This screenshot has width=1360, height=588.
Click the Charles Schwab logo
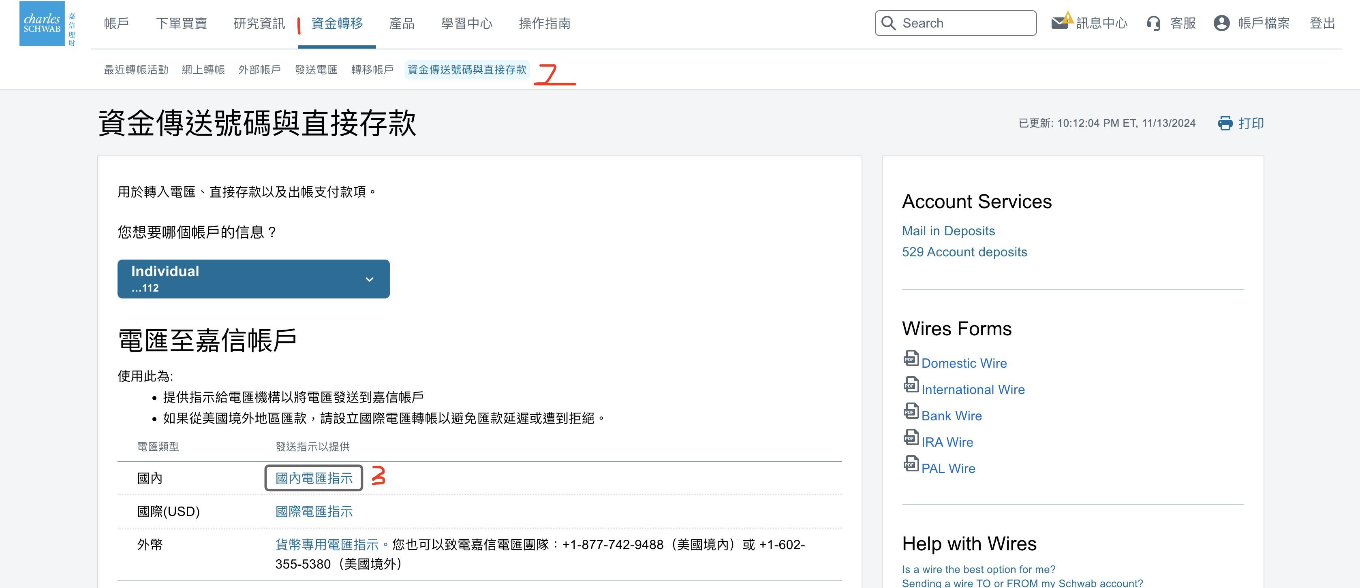coord(42,24)
